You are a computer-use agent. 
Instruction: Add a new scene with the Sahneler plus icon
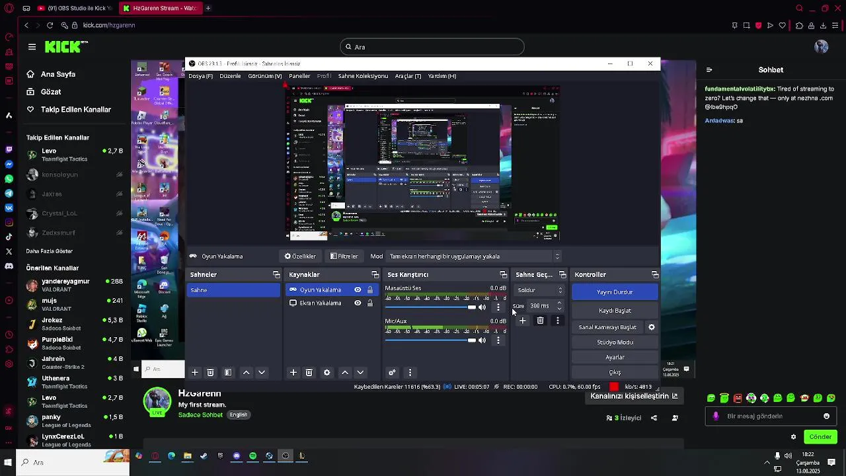click(x=194, y=373)
